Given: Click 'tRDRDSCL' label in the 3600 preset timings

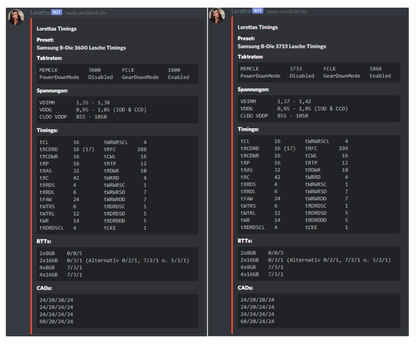Looking at the screenshot, I should click(x=52, y=228).
